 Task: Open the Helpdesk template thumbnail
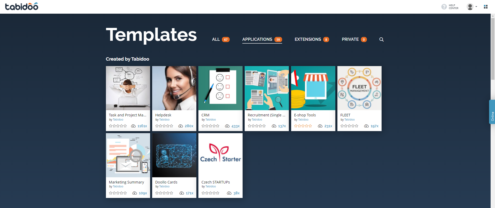pyautogui.click(x=174, y=88)
